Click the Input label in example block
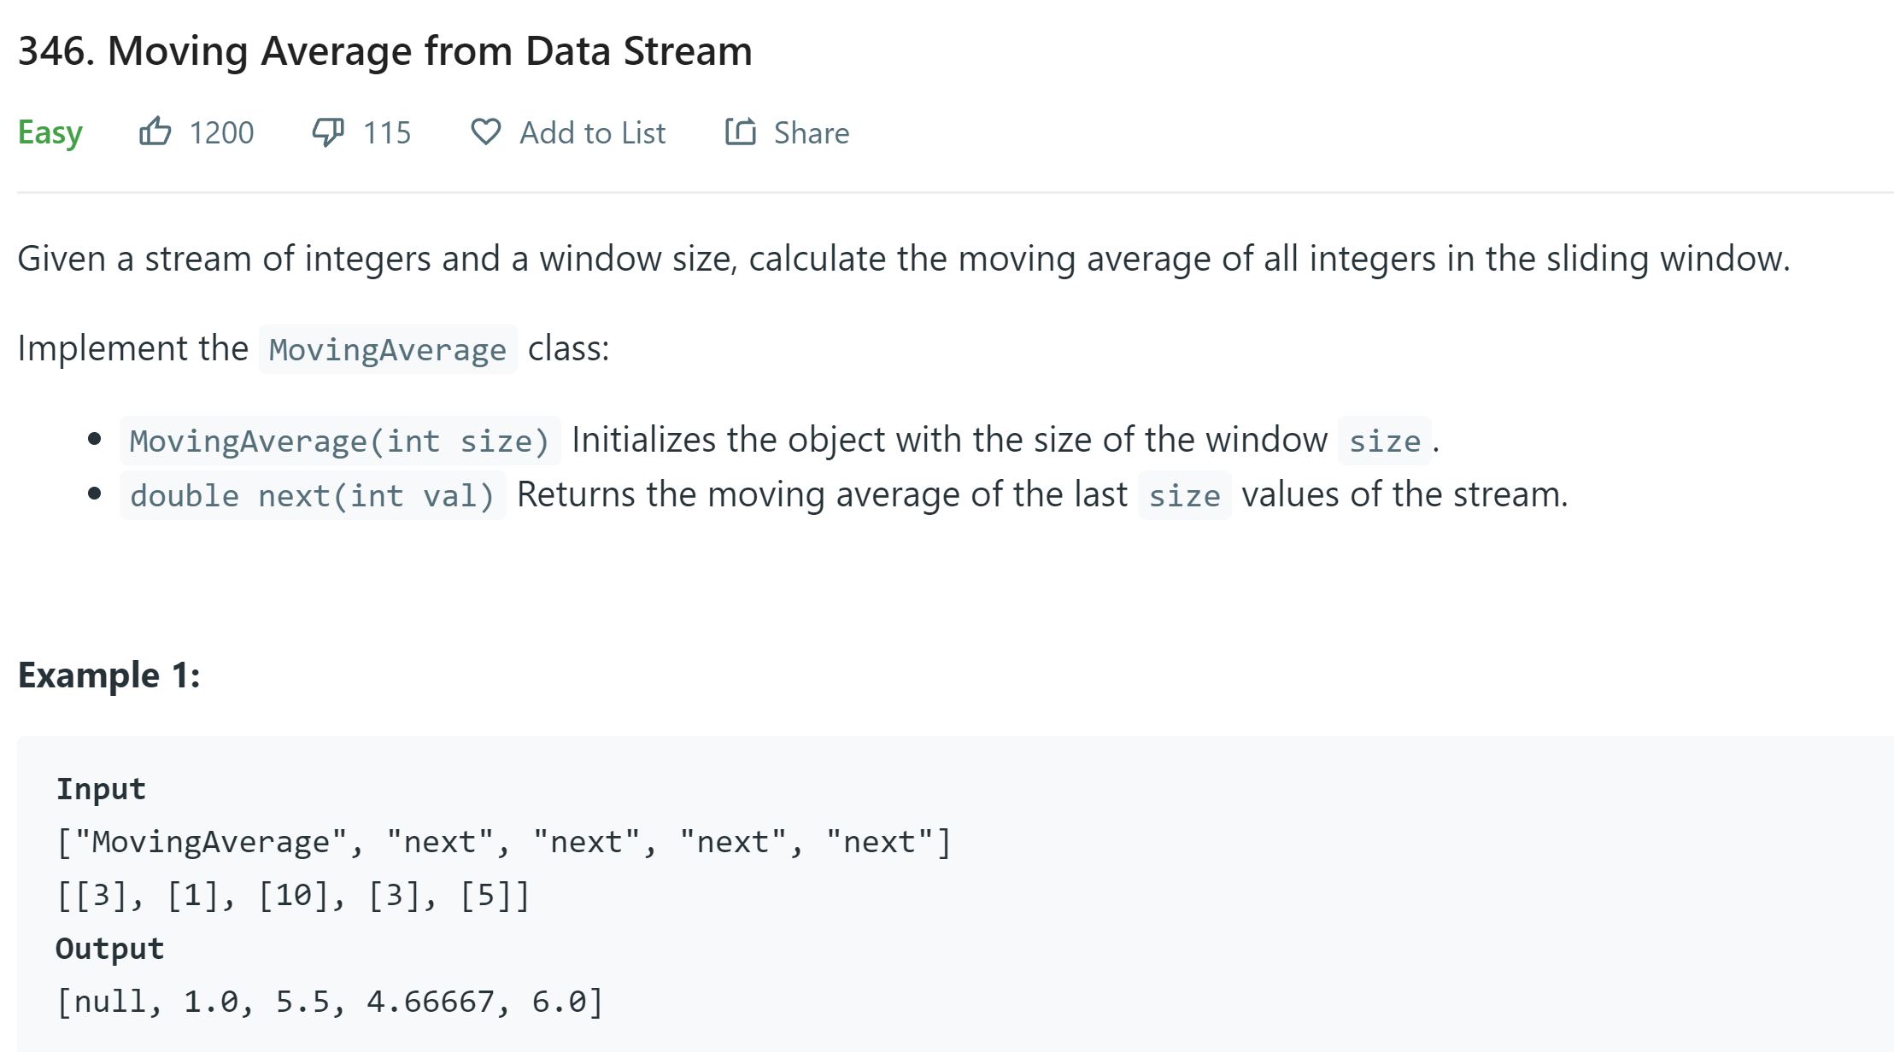Image resolution: width=1894 pixels, height=1052 pixels. point(101,788)
